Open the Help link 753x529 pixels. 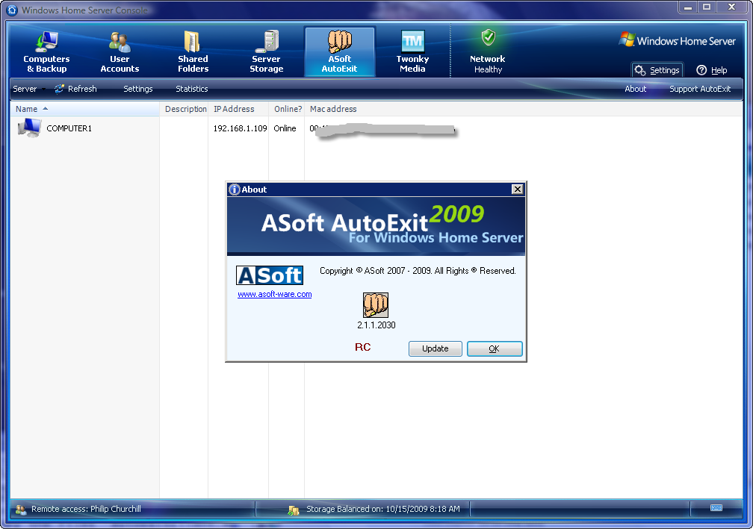(x=712, y=70)
